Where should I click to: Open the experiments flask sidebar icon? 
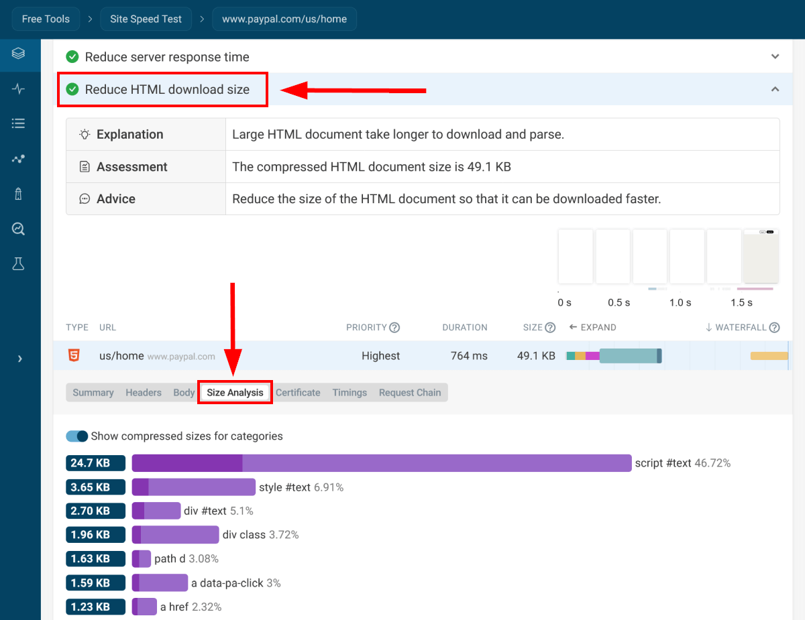[x=19, y=264]
